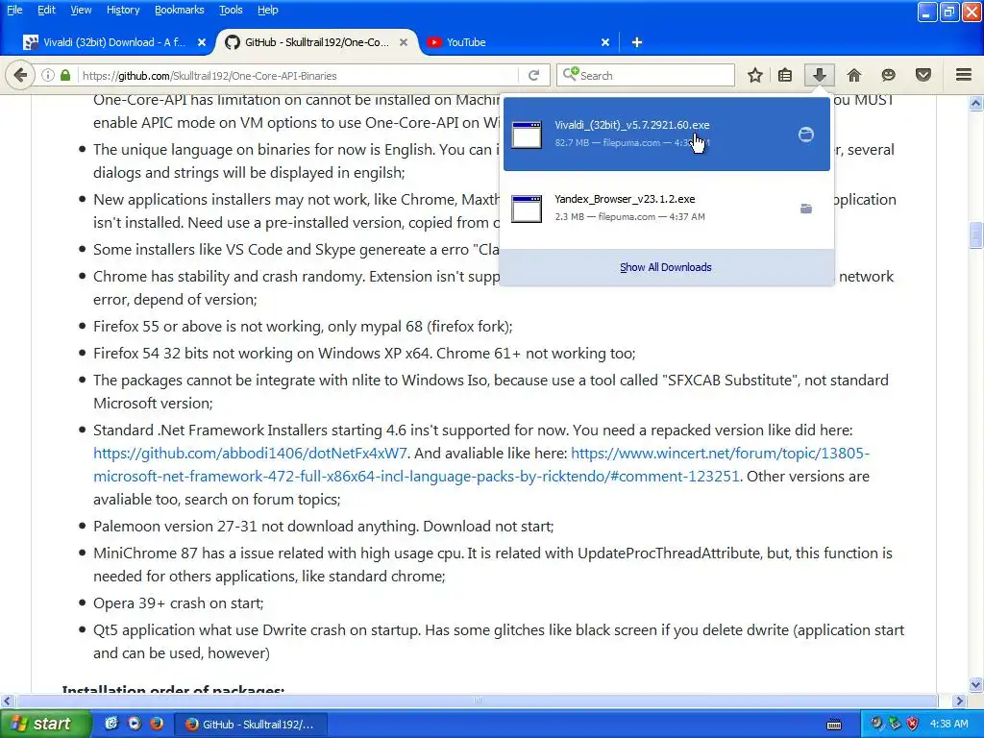Open the abbodi1406 dotNetFx4xW7 GitHub link
The height and width of the screenshot is (738, 984).
tap(251, 454)
